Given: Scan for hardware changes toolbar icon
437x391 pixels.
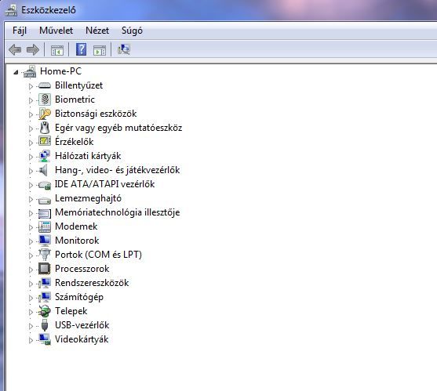Looking at the screenshot, I should (x=124, y=49).
